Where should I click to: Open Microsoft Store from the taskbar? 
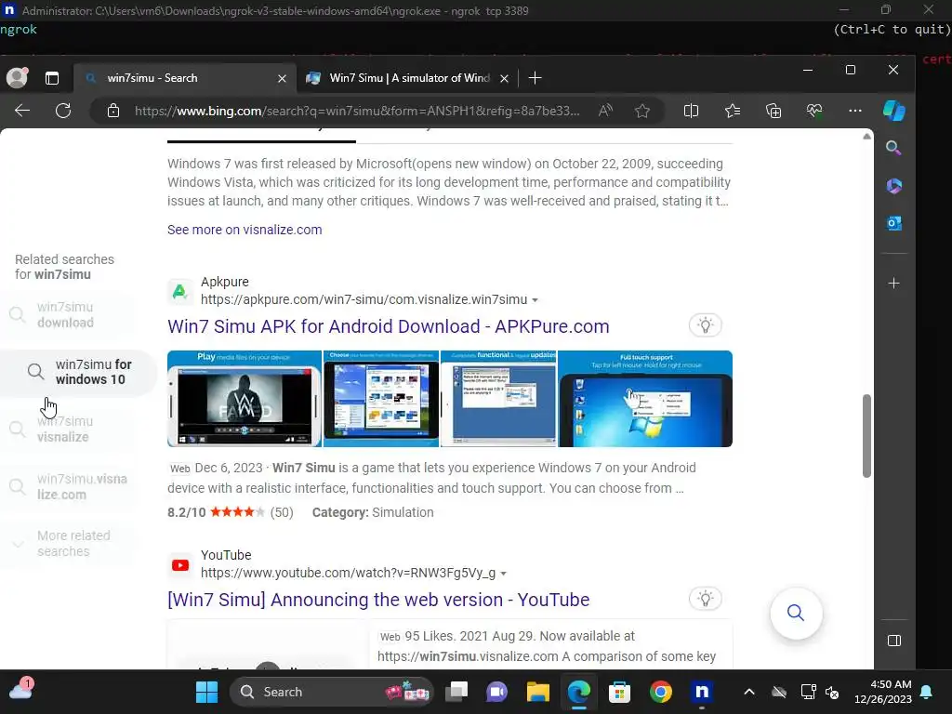(x=619, y=692)
